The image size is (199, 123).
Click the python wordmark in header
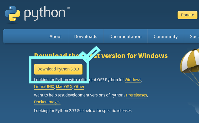45,13
